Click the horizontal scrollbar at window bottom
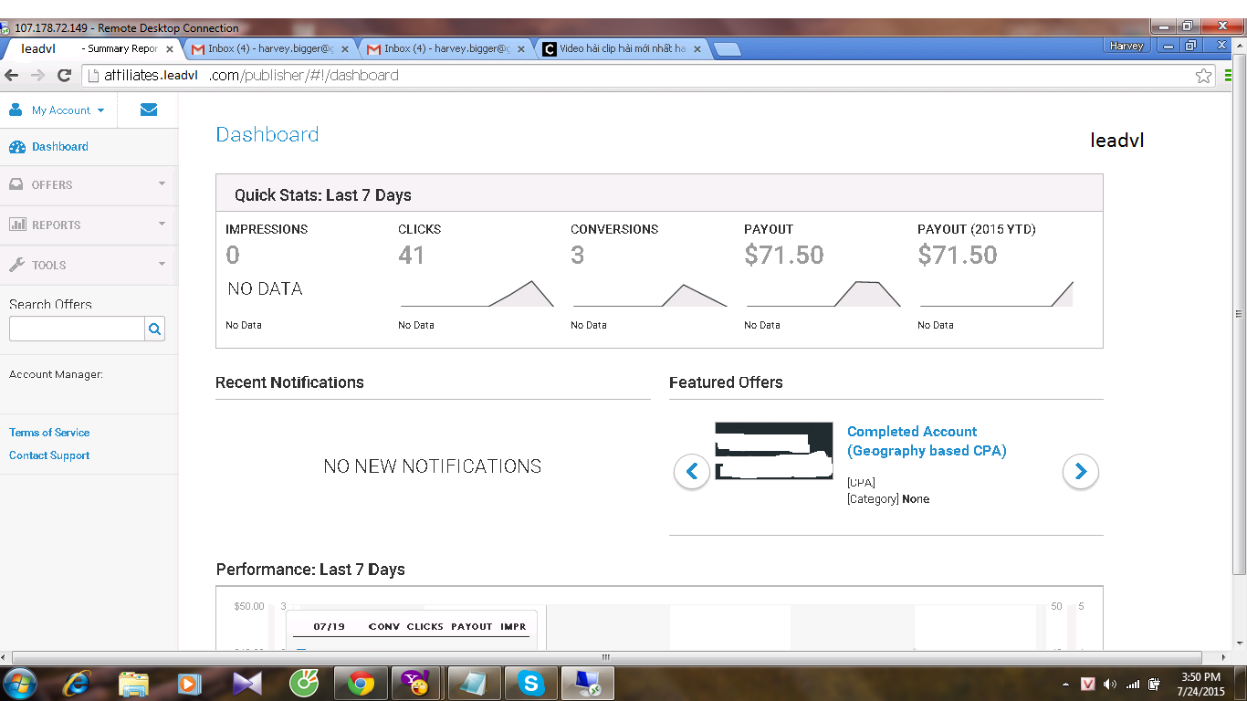 [x=606, y=657]
